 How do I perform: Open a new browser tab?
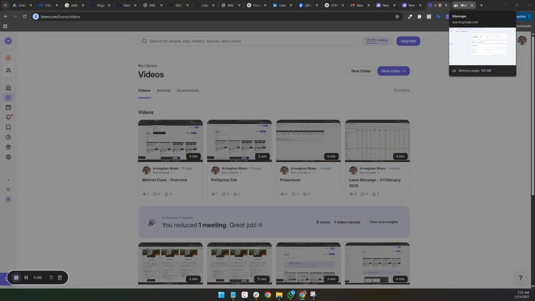(x=481, y=5)
